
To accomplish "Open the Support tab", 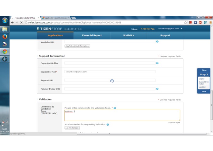I will click(165, 35).
